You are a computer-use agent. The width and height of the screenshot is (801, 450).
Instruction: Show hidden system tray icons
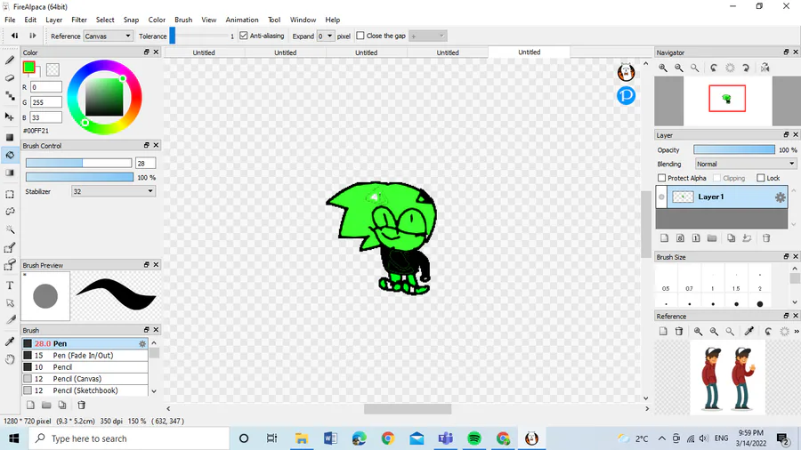[x=662, y=438]
